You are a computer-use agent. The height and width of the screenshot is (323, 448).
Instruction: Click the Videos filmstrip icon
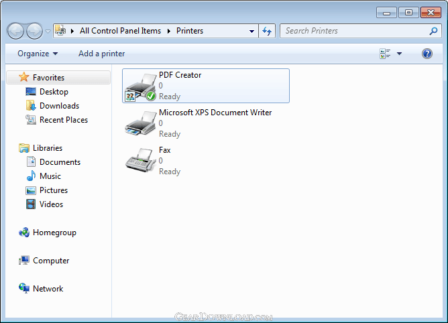coord(31,204)
